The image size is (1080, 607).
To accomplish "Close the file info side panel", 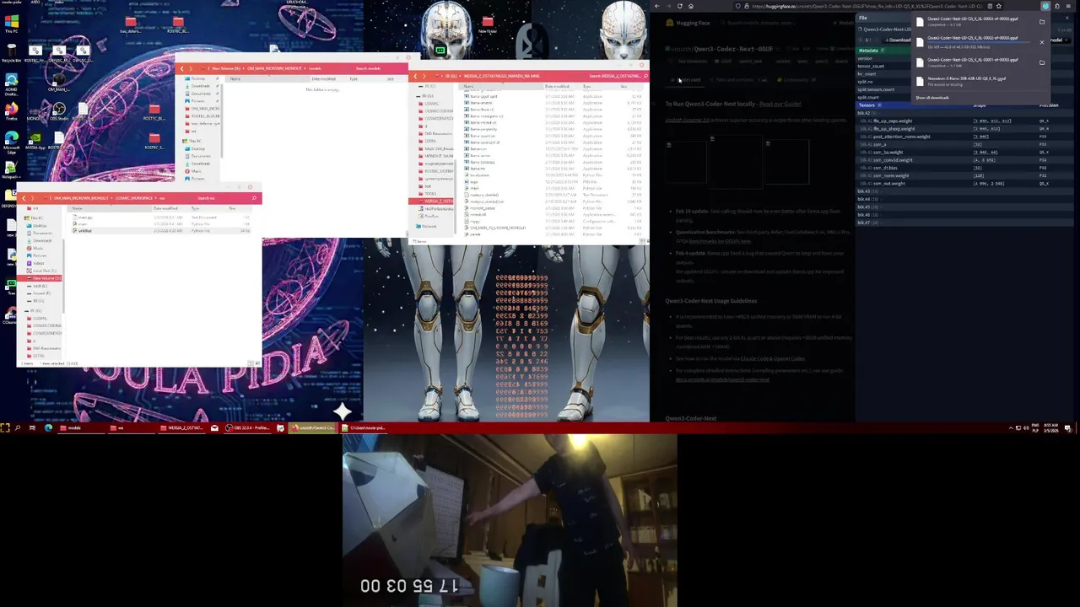I will coord(1067,18).
